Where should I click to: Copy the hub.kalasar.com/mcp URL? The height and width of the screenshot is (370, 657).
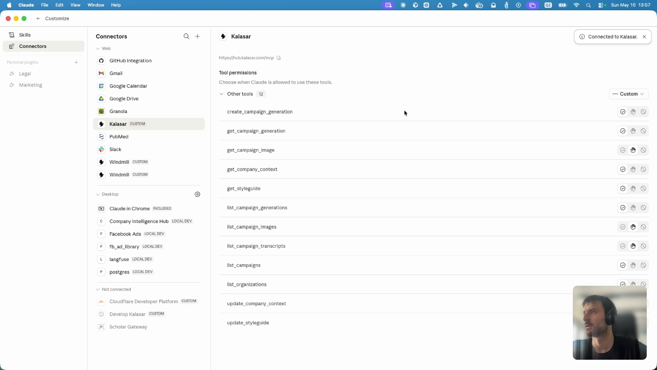coord(279,58)
